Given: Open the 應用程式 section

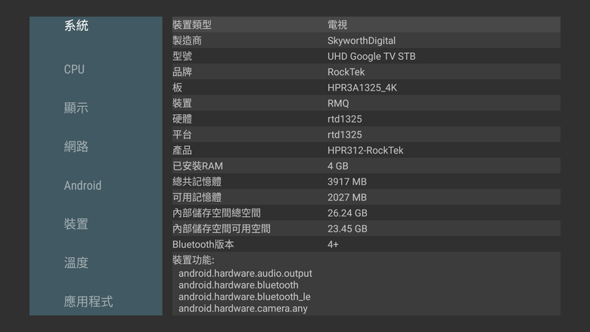Looking at the screenshot, I should (x=88, y=302).
